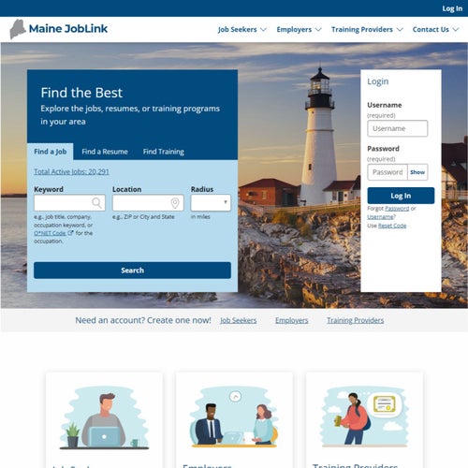The width and height of the screenshot is (468, 468).
Task: Open the Total Active Jobs link
Action: coord(71,171)
